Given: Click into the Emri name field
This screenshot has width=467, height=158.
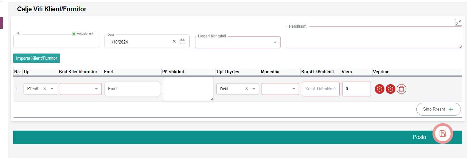Looking at the screenshot, I should click(132, 89).
